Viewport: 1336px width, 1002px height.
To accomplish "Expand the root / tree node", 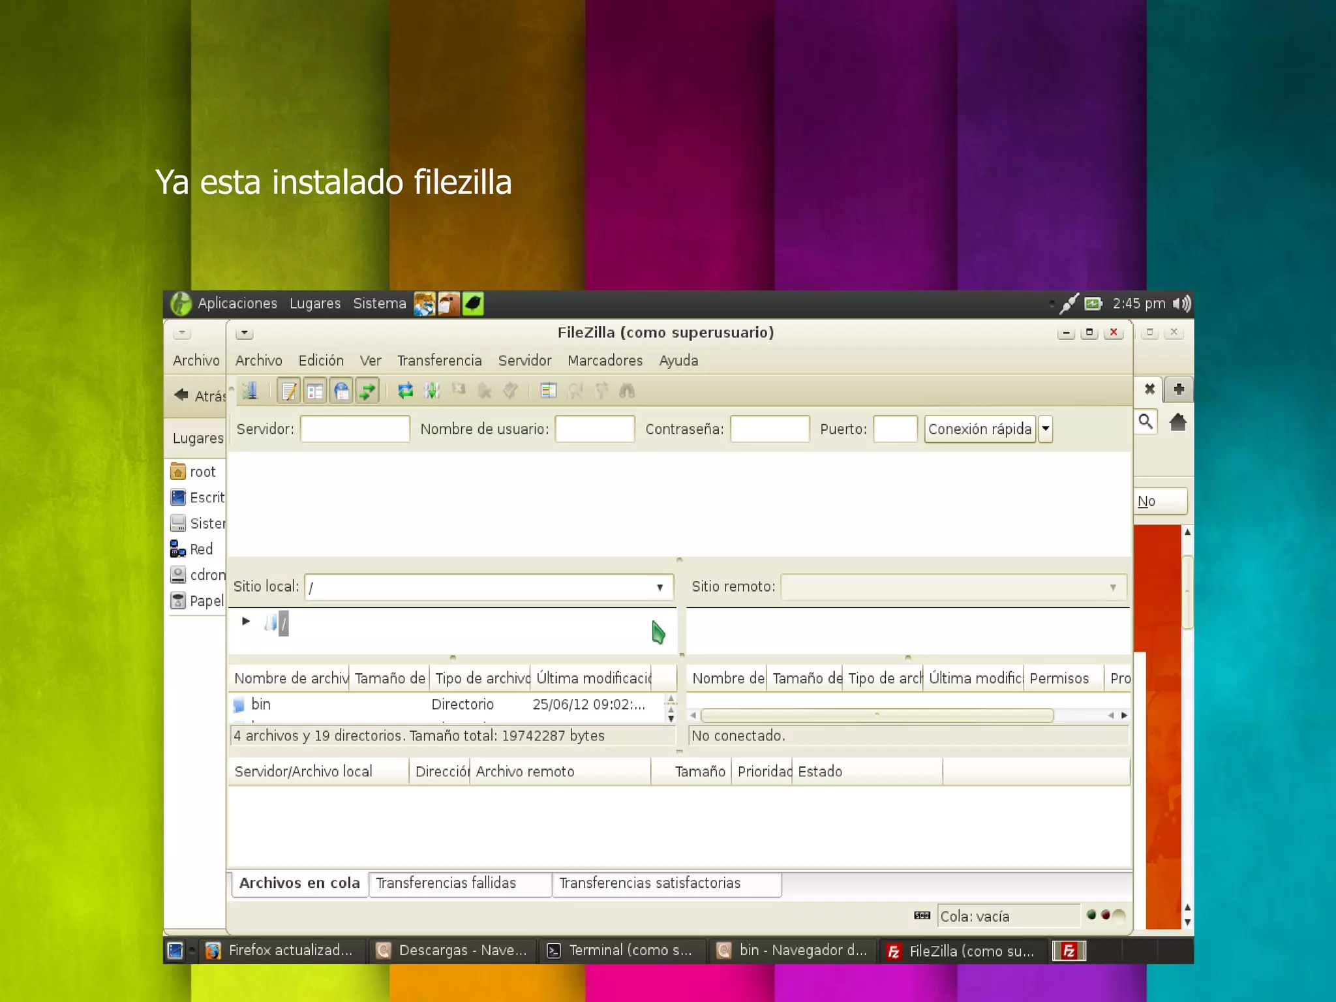I will 246,621.
